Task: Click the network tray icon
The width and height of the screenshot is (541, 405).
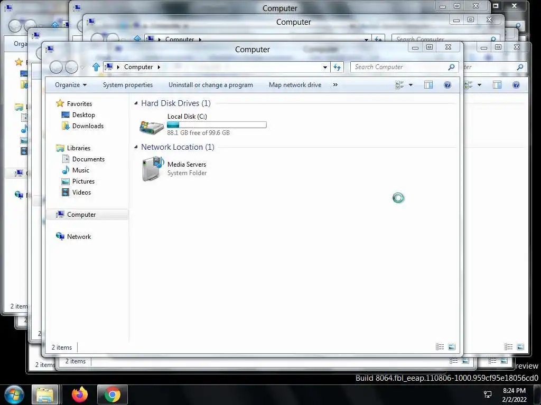Action: click(488, 394)
